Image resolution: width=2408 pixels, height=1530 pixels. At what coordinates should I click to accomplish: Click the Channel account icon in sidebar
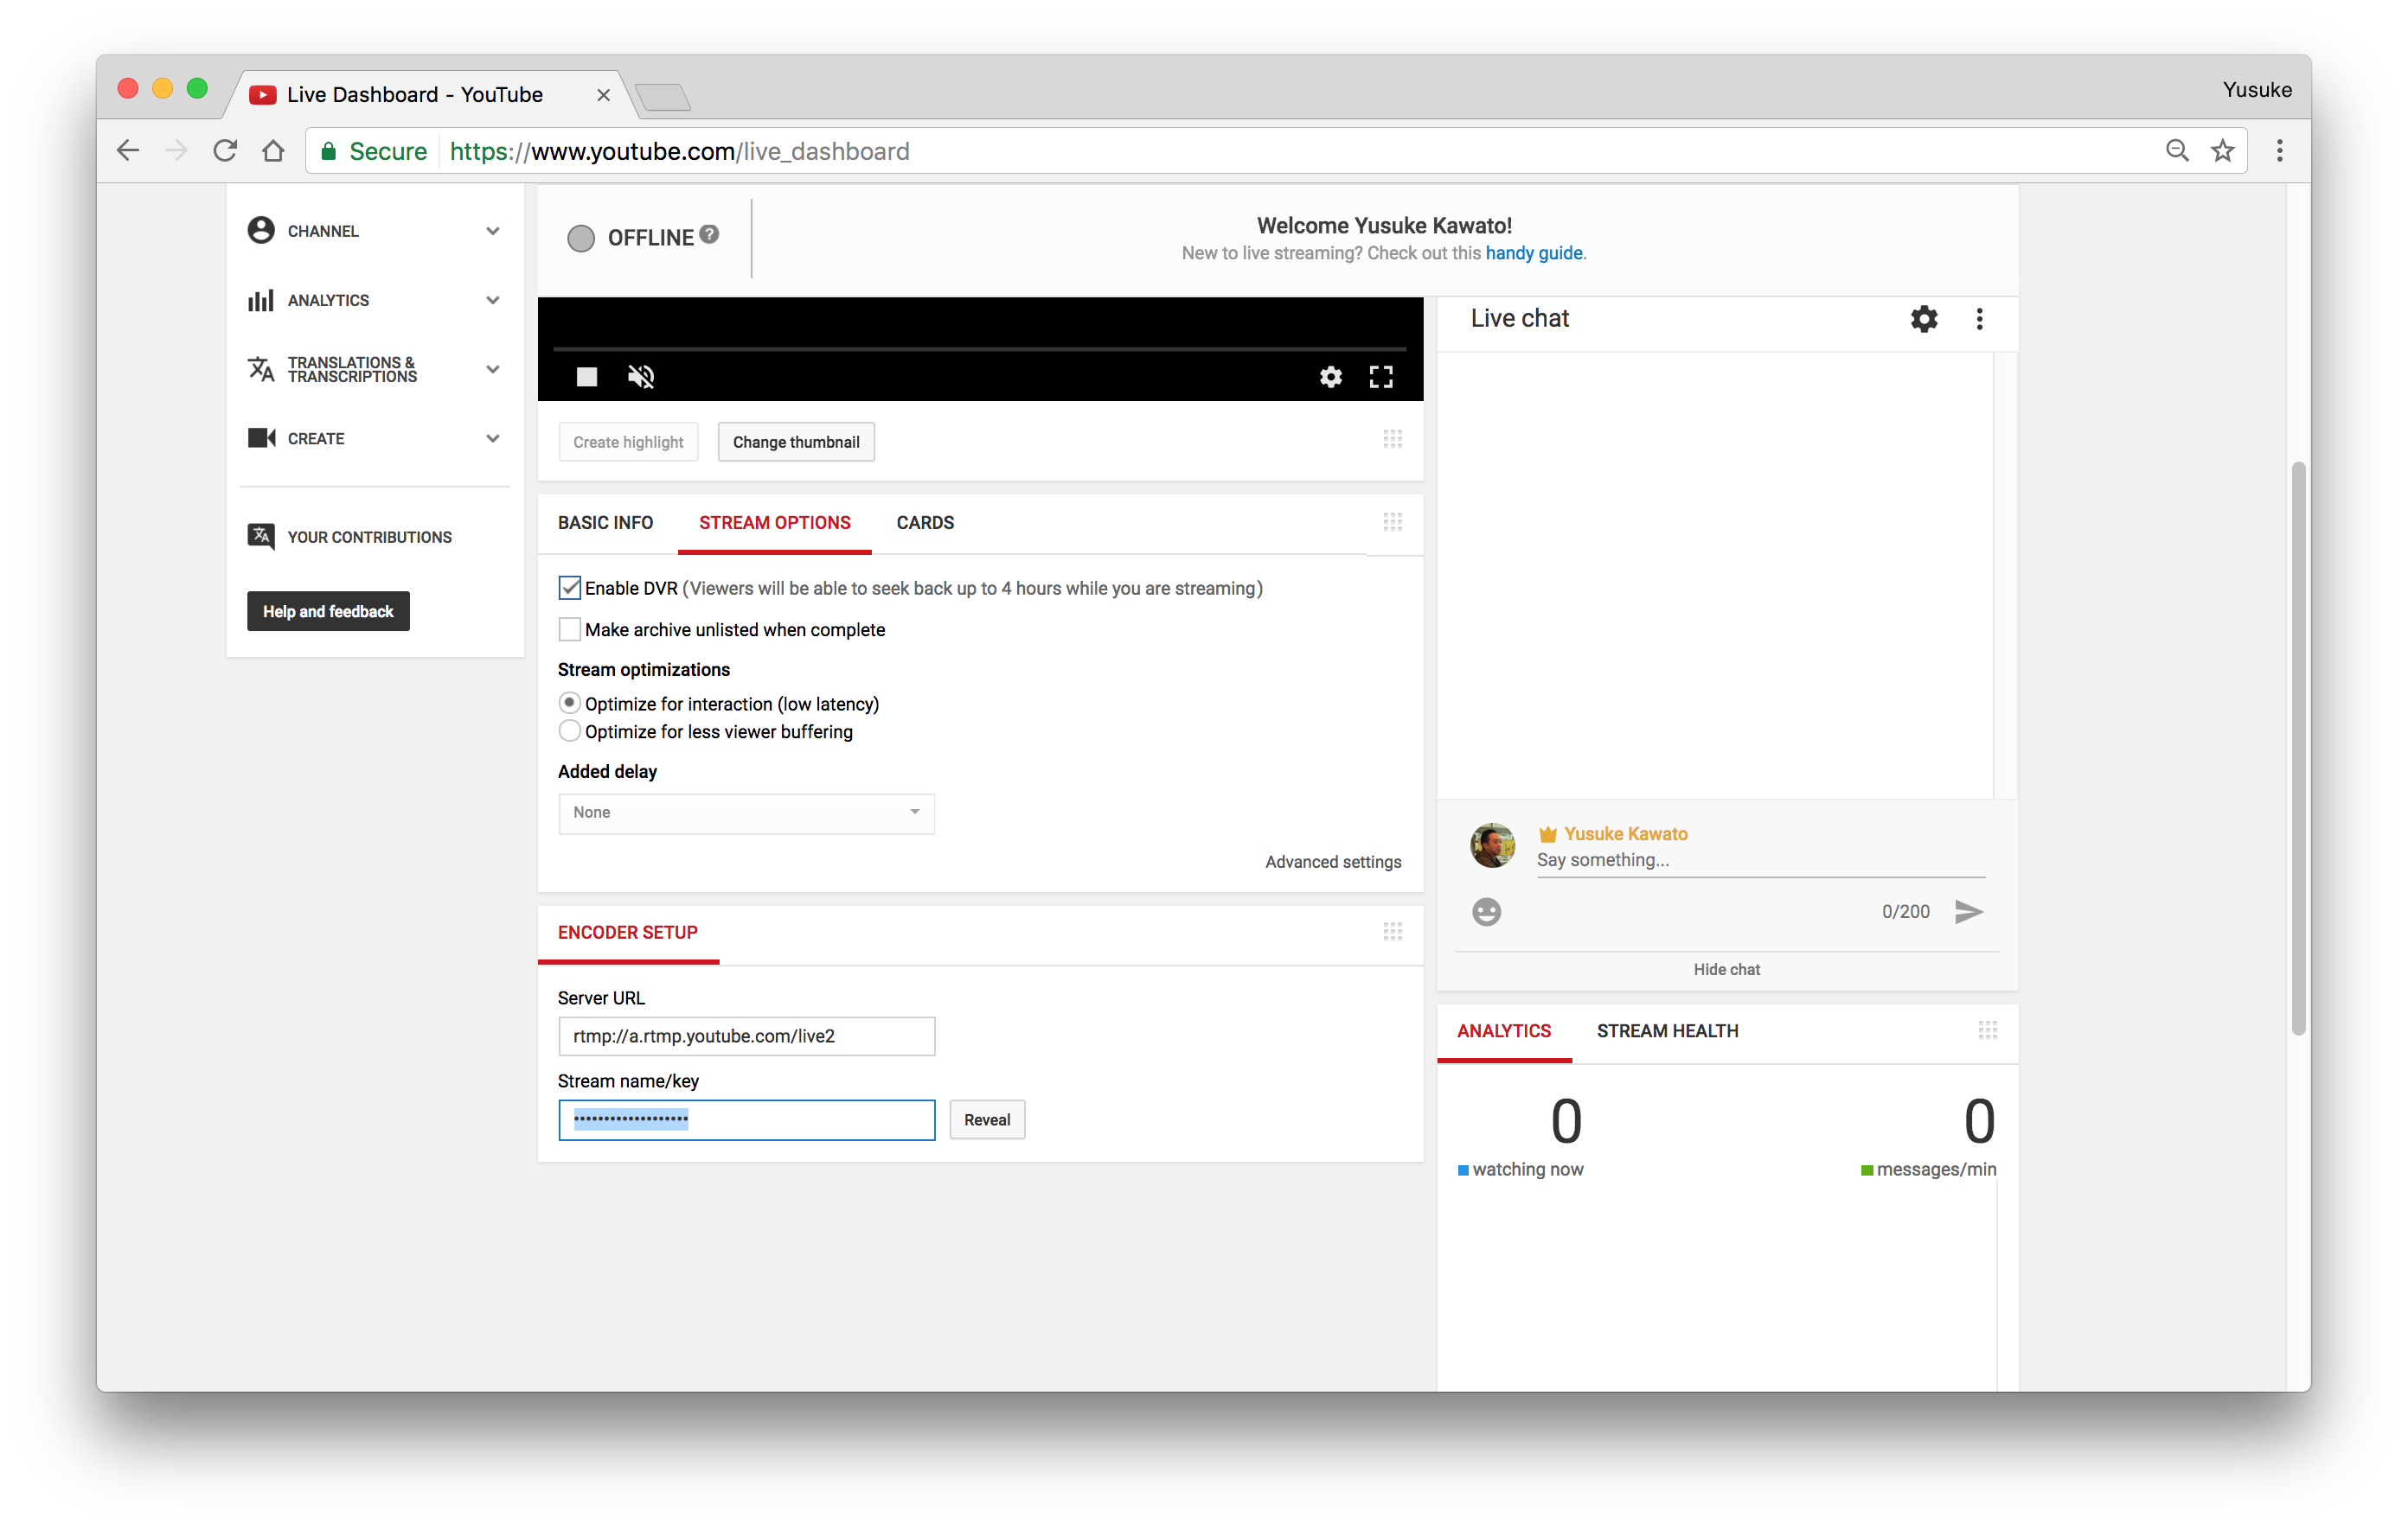click(x=261, y=231)
